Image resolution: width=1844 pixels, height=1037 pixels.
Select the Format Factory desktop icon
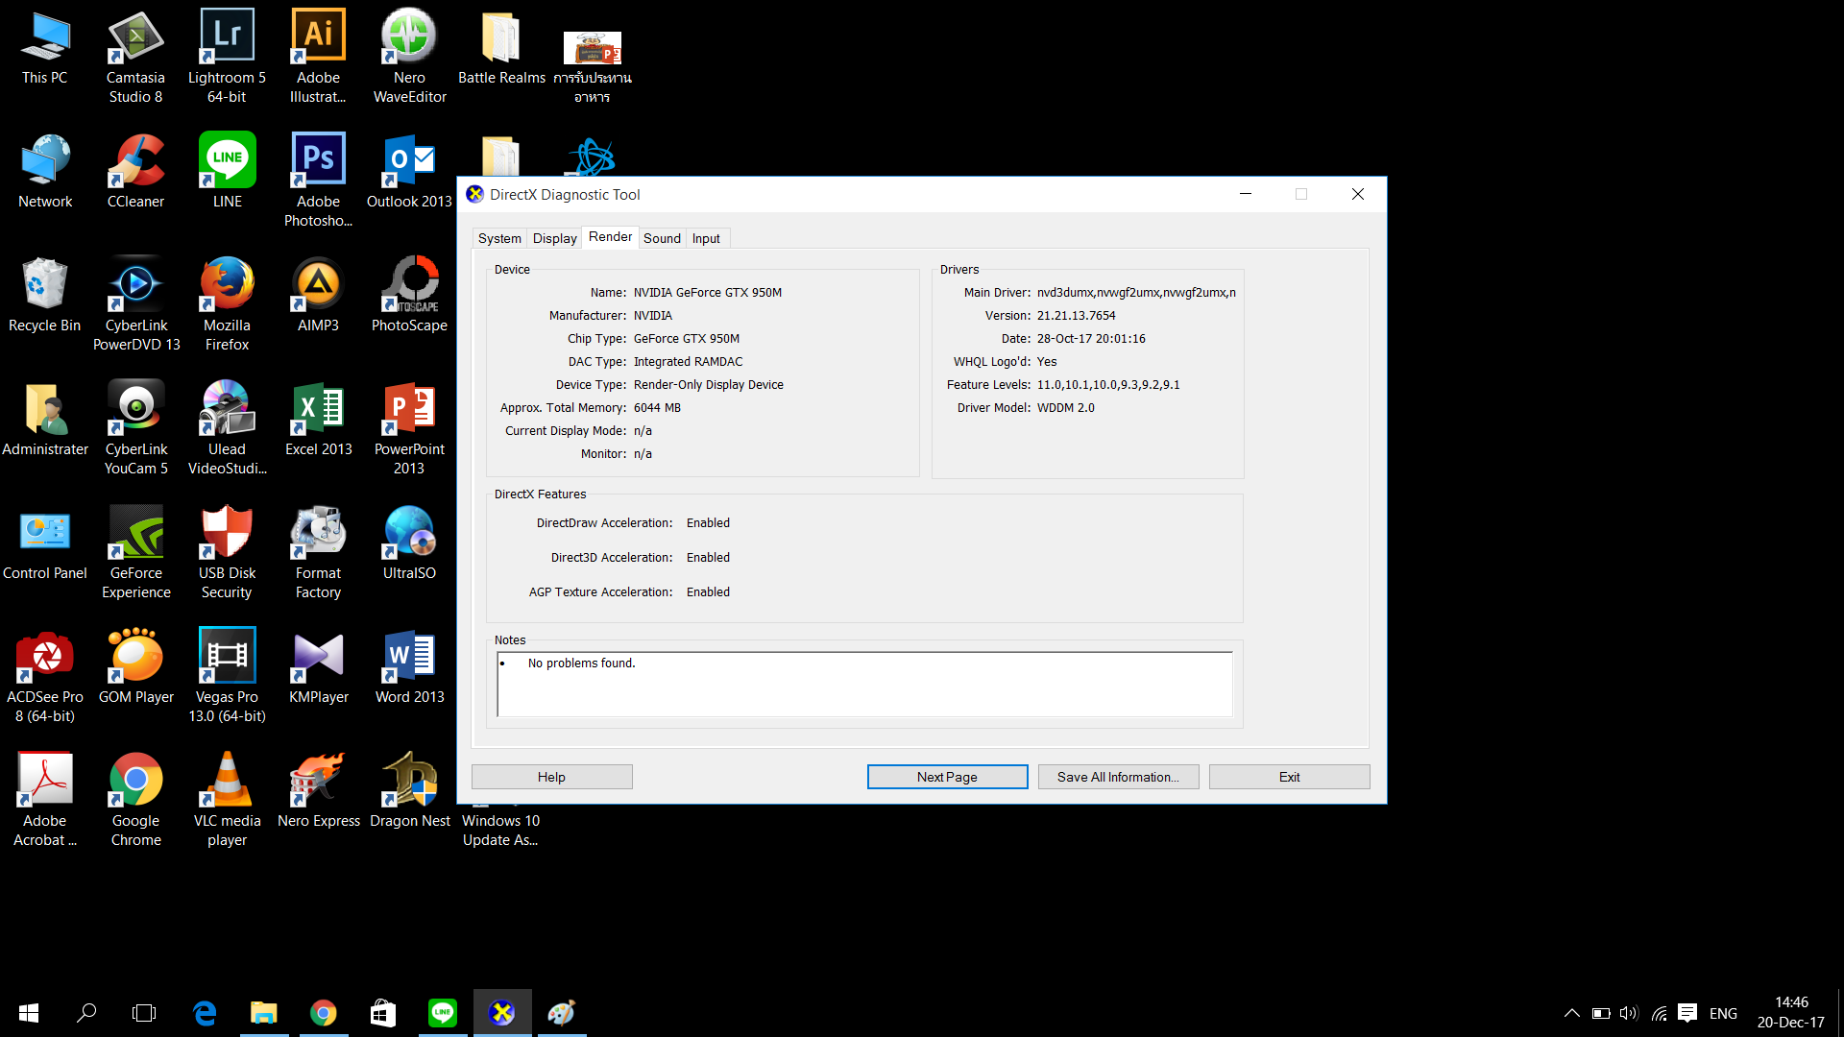click(x=318, y=534)
